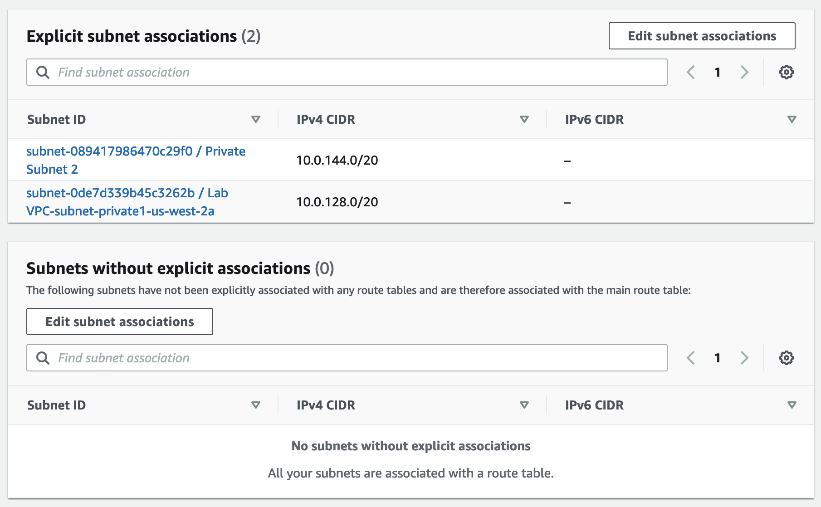Focus the lower Find subnet association field
Image resolution: width=821 pixels, height=507 pixels.
pos(354,358)
